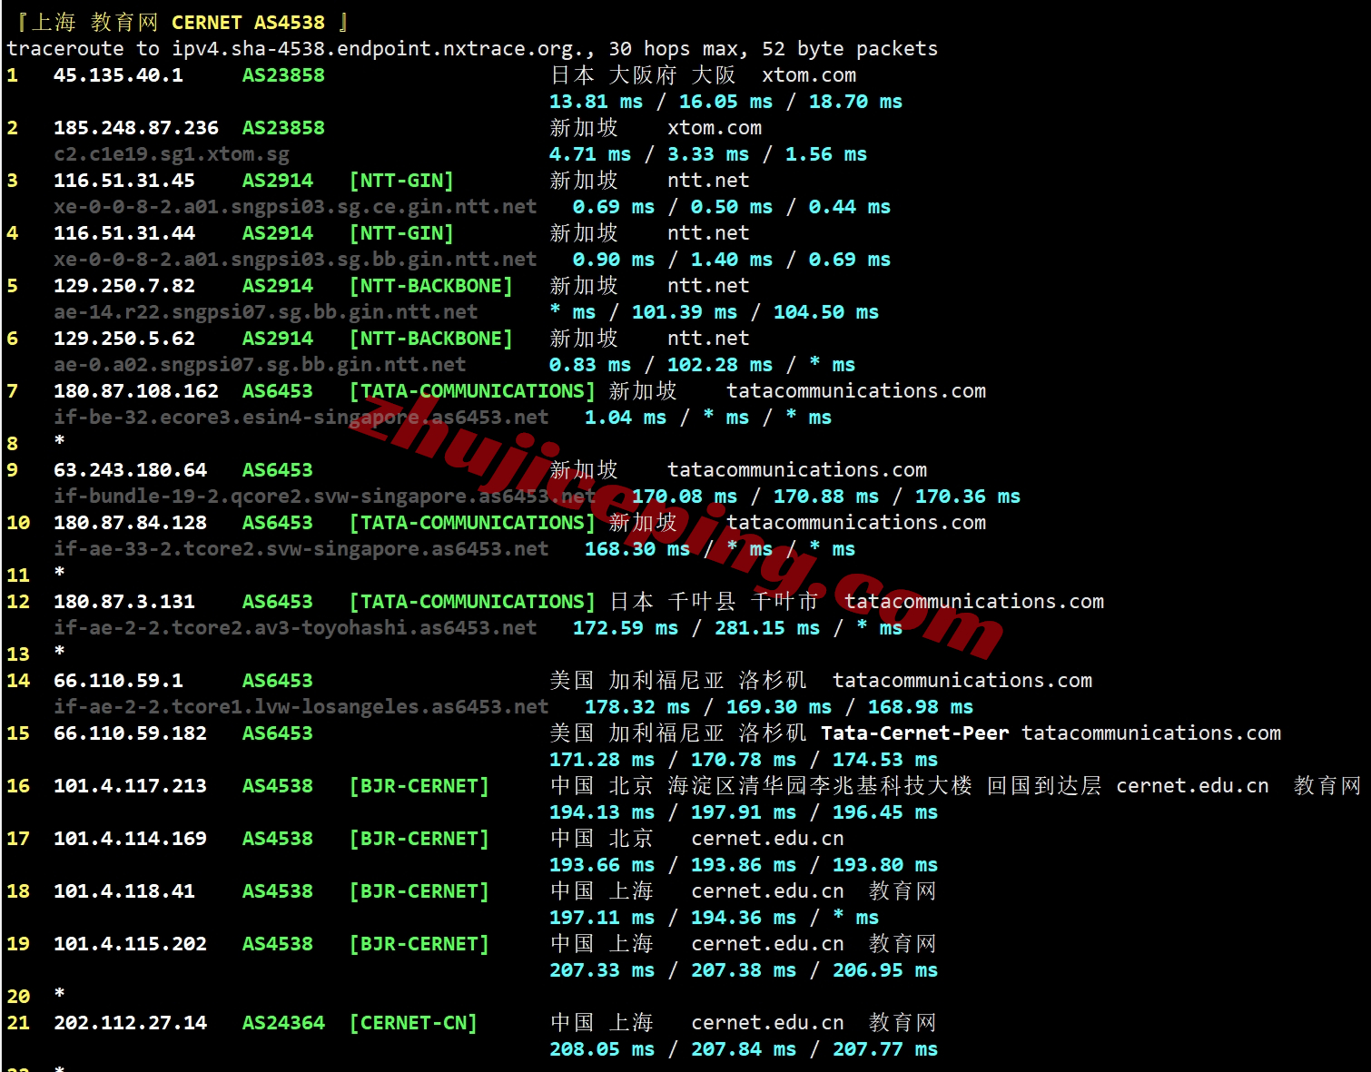Click 回国到达层 label on hop 16

click(x=1044, y=785)
